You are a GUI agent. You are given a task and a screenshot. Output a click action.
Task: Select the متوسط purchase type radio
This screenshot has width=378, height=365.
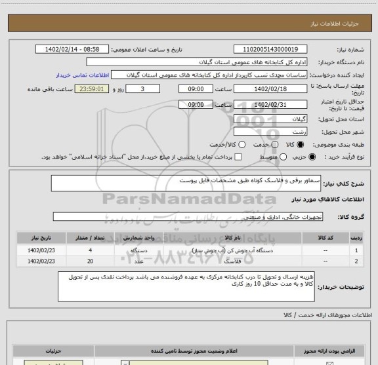pos(283,157)
